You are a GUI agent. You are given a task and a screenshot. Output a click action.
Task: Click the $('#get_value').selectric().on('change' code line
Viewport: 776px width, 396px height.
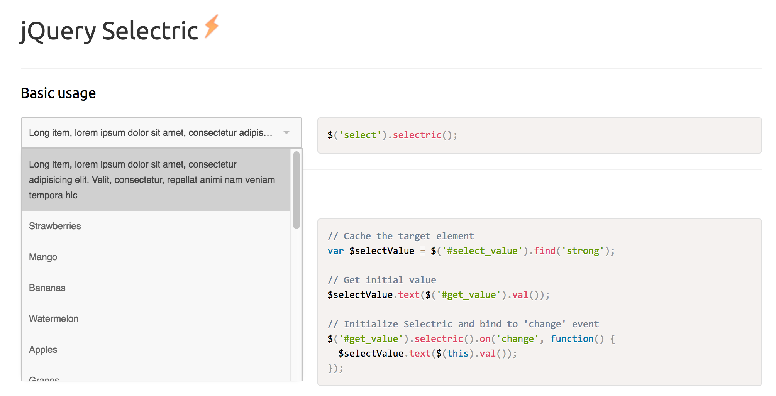point(471,339)
